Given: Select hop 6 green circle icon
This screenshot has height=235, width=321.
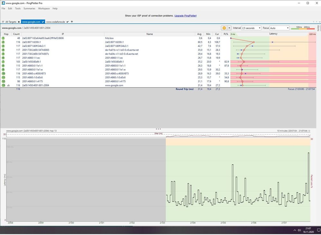Looking at the screenshot, I should pos(3,58).
